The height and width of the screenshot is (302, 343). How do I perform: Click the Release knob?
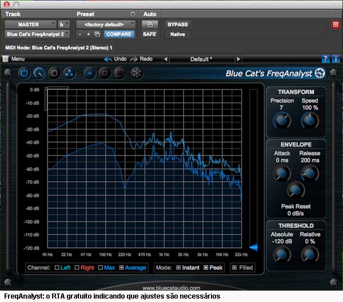coord(310,173)
